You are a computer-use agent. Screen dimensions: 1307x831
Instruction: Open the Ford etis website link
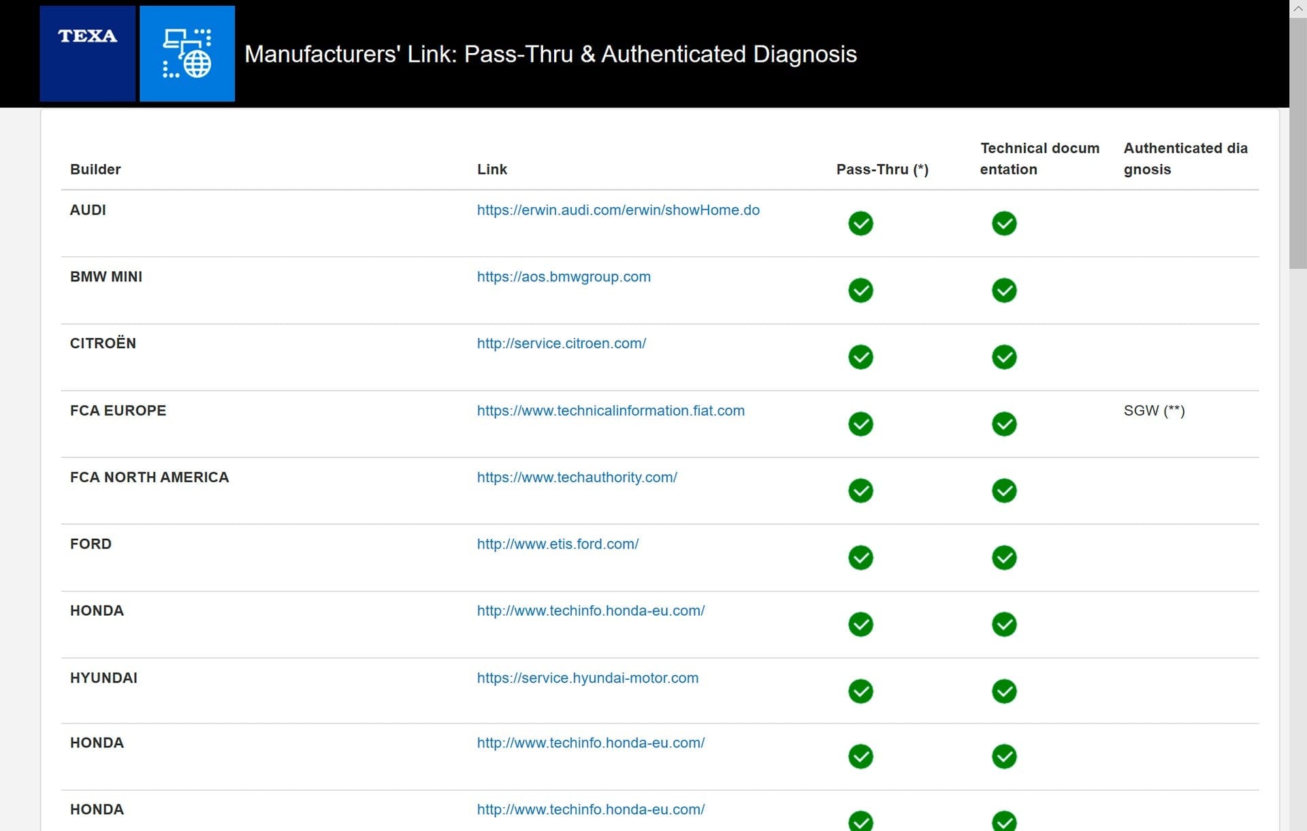(558, 544)
